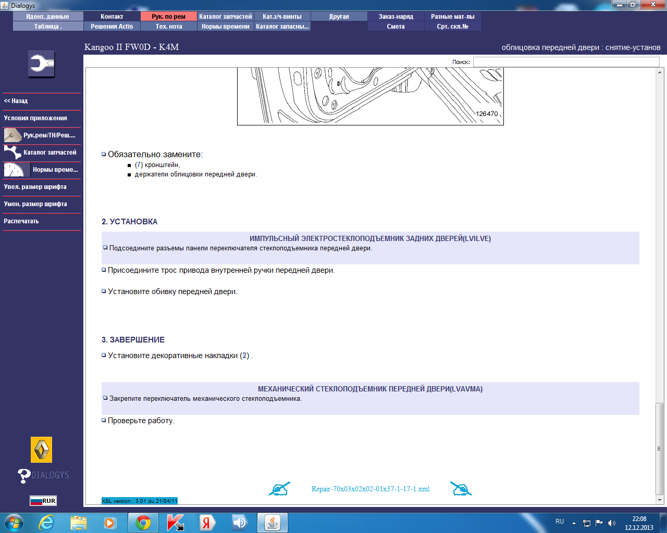Open Решения Actis tab
Viewport: 667px width, 533px height.
[112, 27]
